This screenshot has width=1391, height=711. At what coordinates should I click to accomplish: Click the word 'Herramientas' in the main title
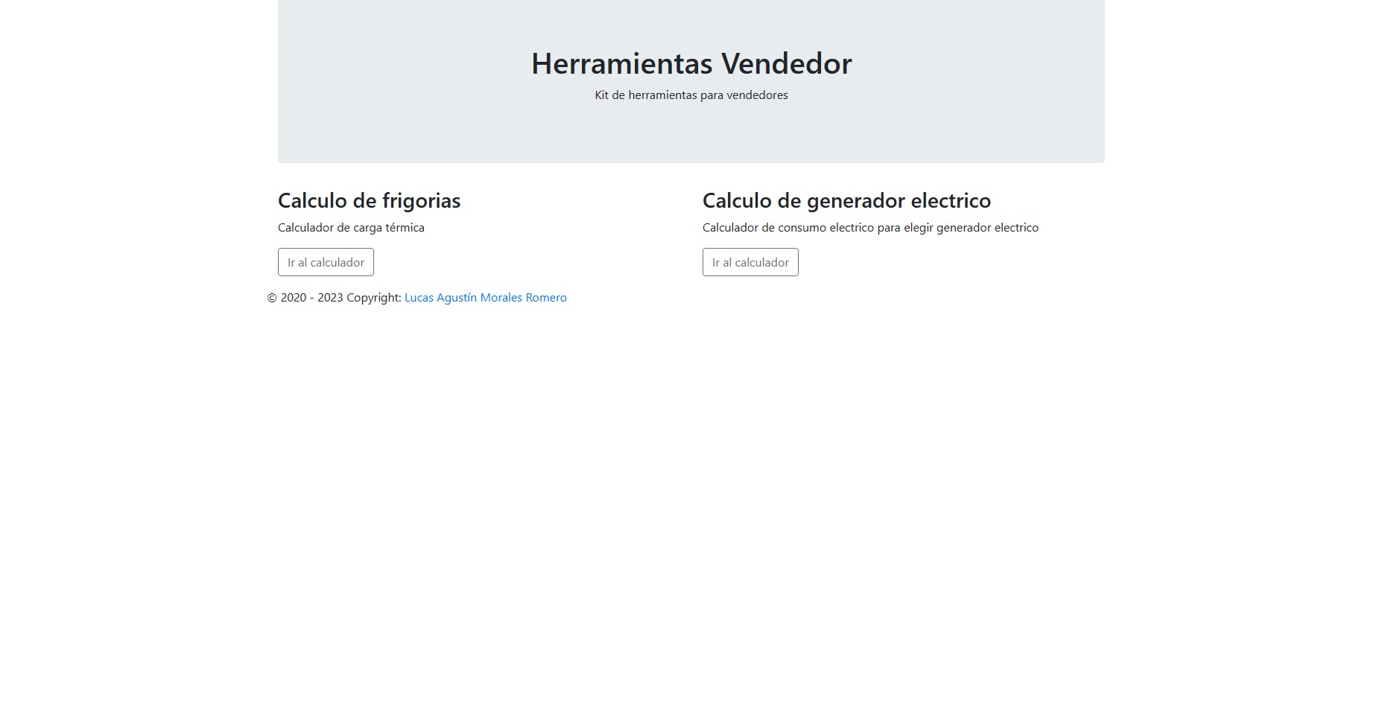tap(621, 64)
